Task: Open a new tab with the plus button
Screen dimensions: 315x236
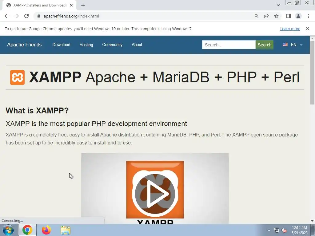Action: coord(83,5)
